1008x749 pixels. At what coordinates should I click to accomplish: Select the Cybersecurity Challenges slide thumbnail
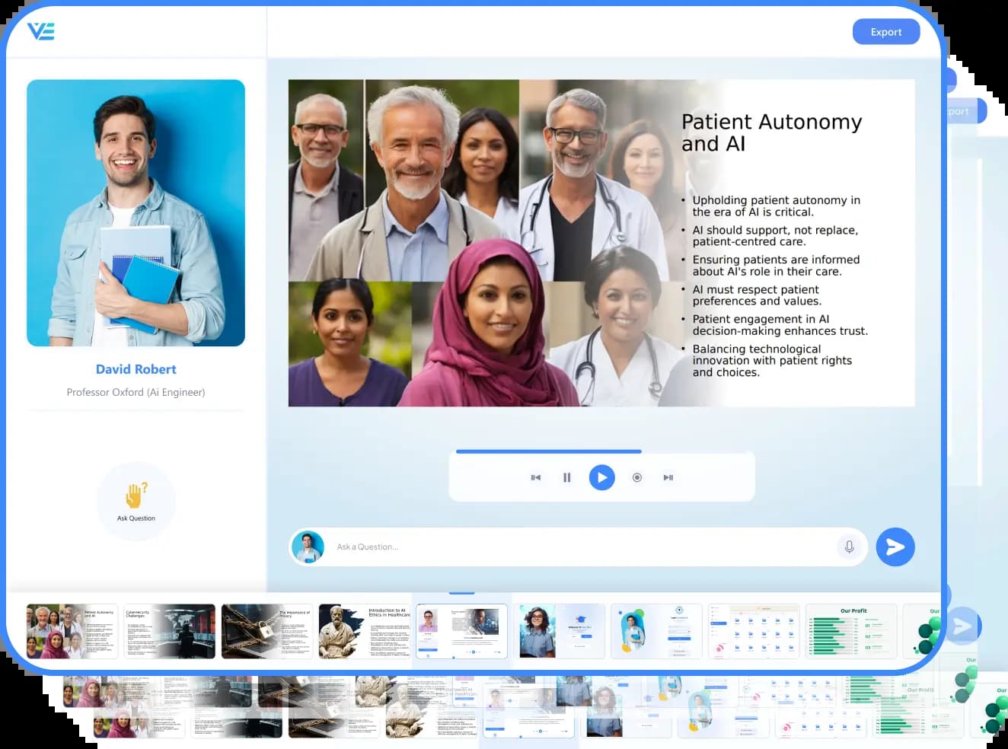point(169,632)
